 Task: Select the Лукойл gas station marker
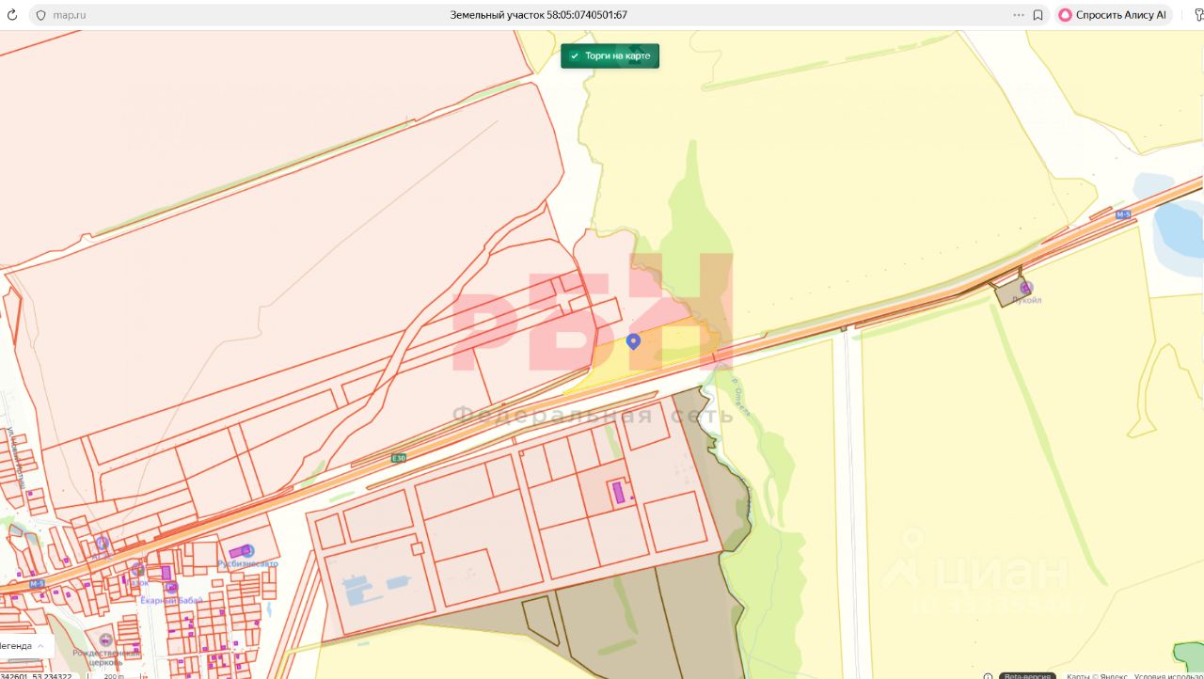[x=1026, y=288]
